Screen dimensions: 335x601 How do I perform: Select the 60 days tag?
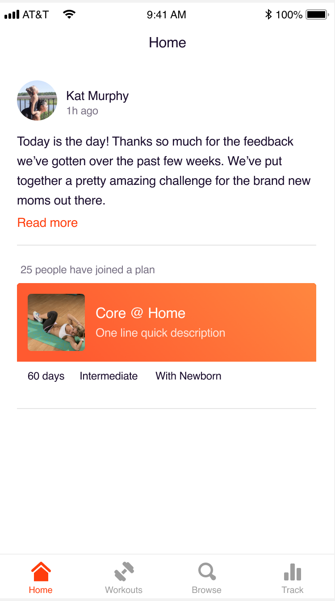pos(46,376)
